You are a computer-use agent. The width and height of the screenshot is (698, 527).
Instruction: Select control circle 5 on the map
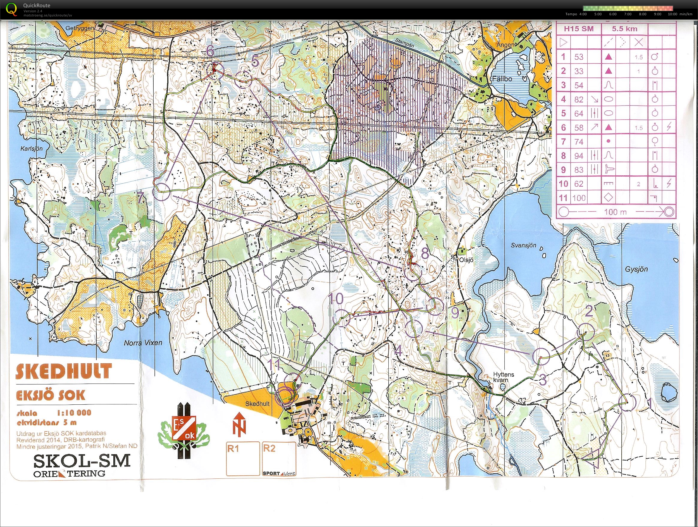(x=244, y=79)
